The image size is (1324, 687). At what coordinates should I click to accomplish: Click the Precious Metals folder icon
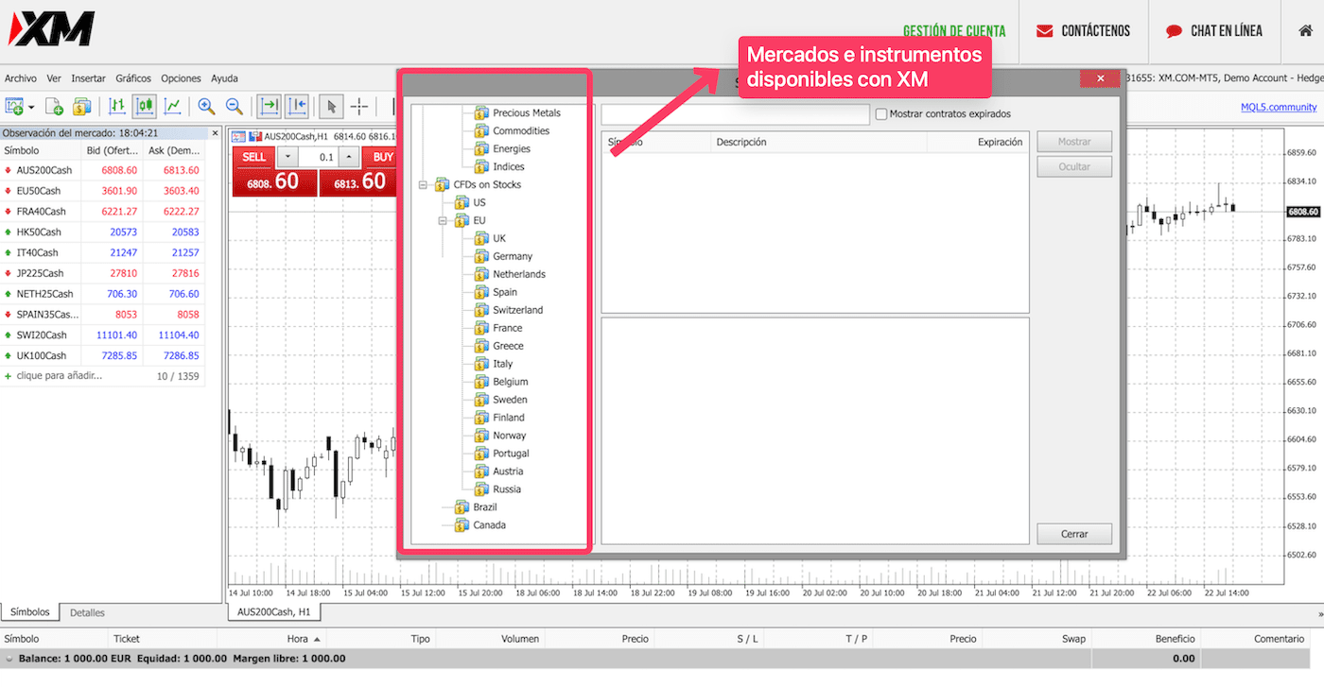click(x=481, y=112)
